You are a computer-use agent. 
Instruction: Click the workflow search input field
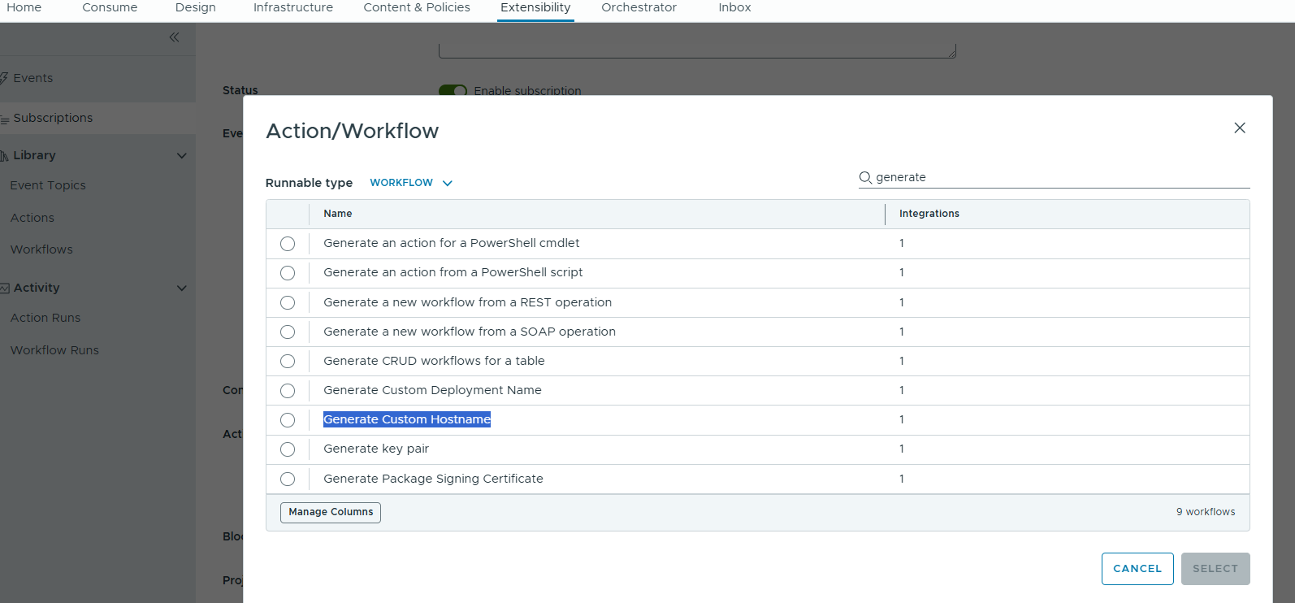click(1056, 178)
